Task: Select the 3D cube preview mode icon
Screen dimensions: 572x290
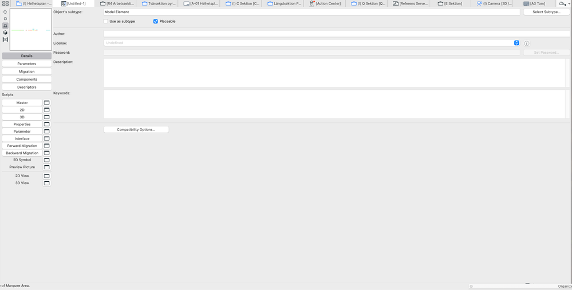Action: tap(5, 33)
